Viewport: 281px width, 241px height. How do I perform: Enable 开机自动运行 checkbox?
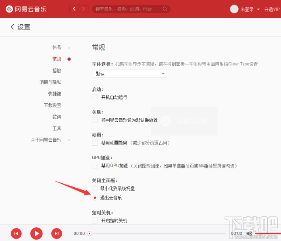point(95,97)
